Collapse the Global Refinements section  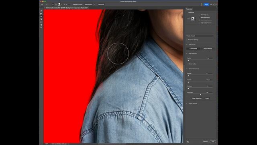click(x=187, y=69)
